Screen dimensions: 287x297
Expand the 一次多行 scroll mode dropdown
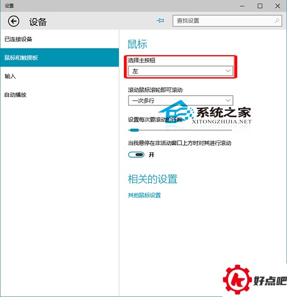point(180,101)
